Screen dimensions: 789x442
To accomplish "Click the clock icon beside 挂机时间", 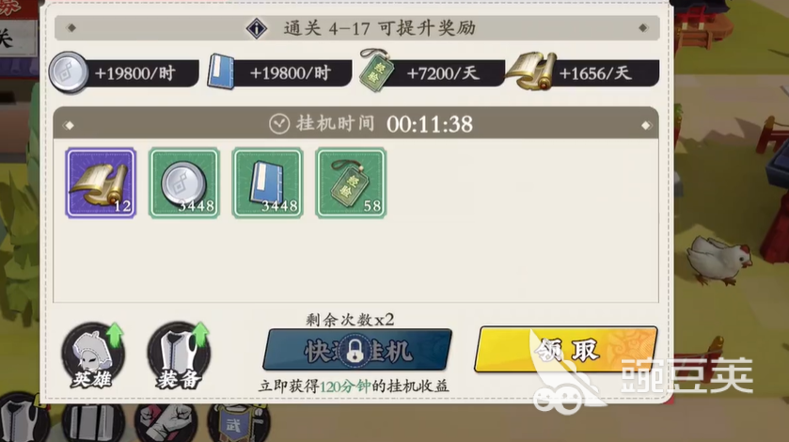I will point(279,124).
